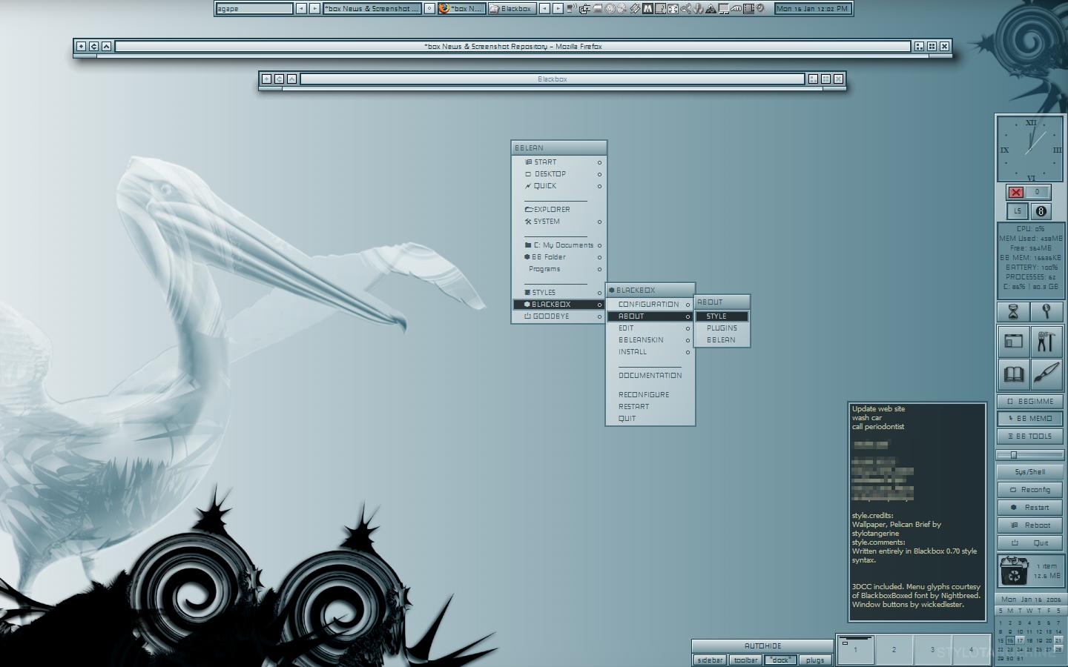Click the sidebar Quit button

[1030, 542]
